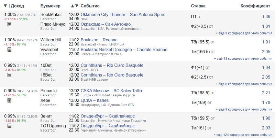Select the 1.39 odds for П1
The height and width of the screenshot is (138, 275).
pos(266,17)
